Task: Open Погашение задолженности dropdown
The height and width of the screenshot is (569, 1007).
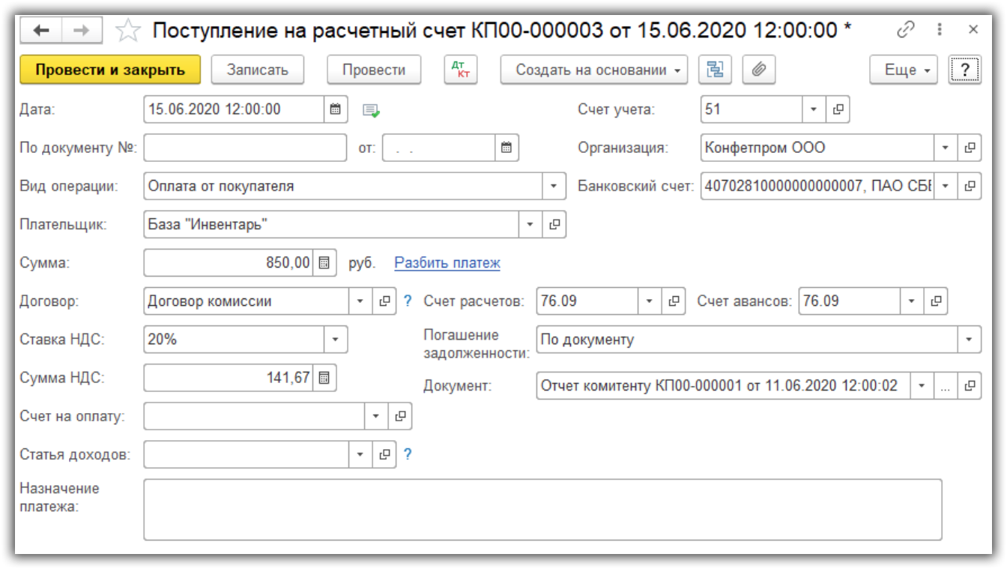Action: pyautogui.click(x=970, y=340)
